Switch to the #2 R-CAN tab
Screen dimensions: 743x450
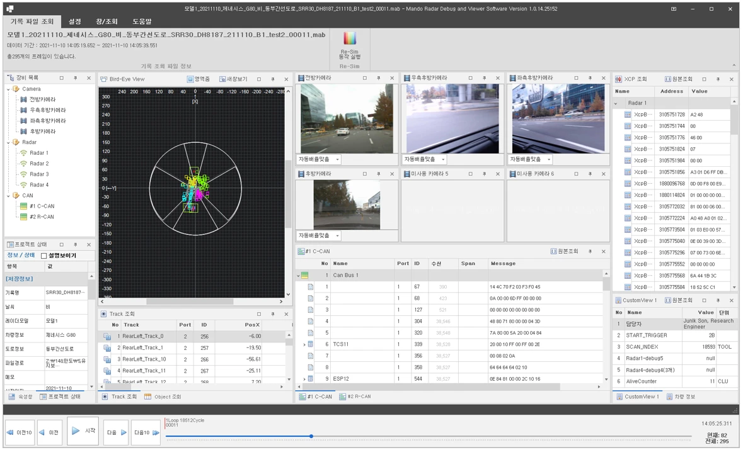[x=355, y=397]
